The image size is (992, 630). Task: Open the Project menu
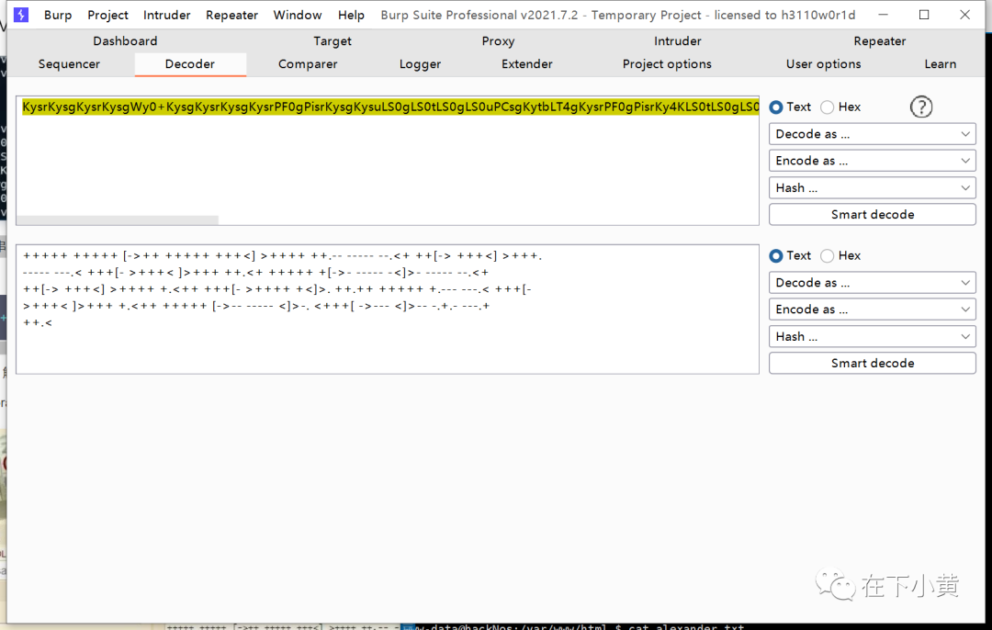[x=107, y=15]
